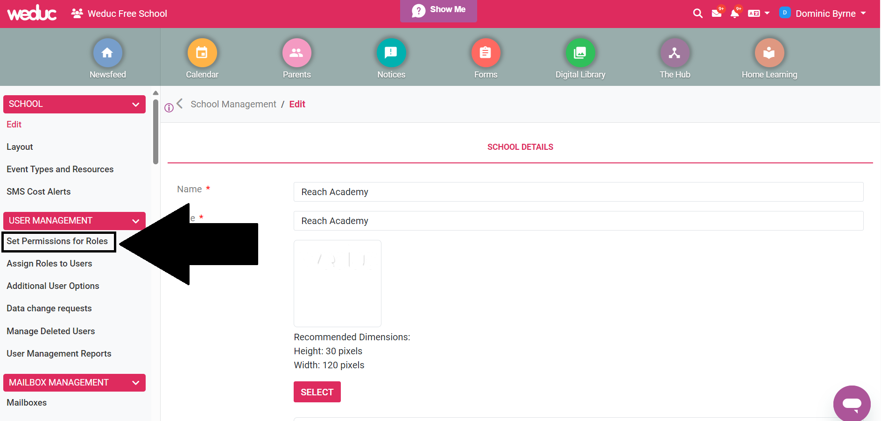
Task: Open the Forms icon
Action: pyautogui.click(x=486, y=53)
